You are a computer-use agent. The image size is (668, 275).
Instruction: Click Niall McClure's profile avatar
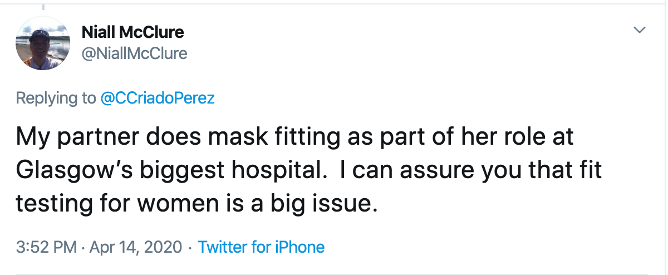43,43
